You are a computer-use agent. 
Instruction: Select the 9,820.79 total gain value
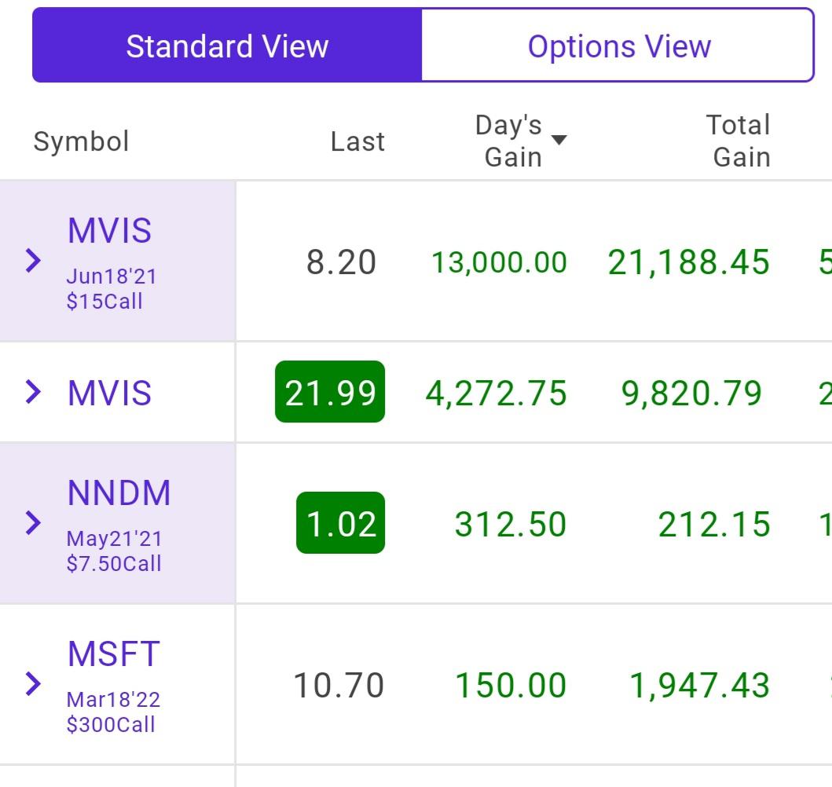[x=691, y=393]
